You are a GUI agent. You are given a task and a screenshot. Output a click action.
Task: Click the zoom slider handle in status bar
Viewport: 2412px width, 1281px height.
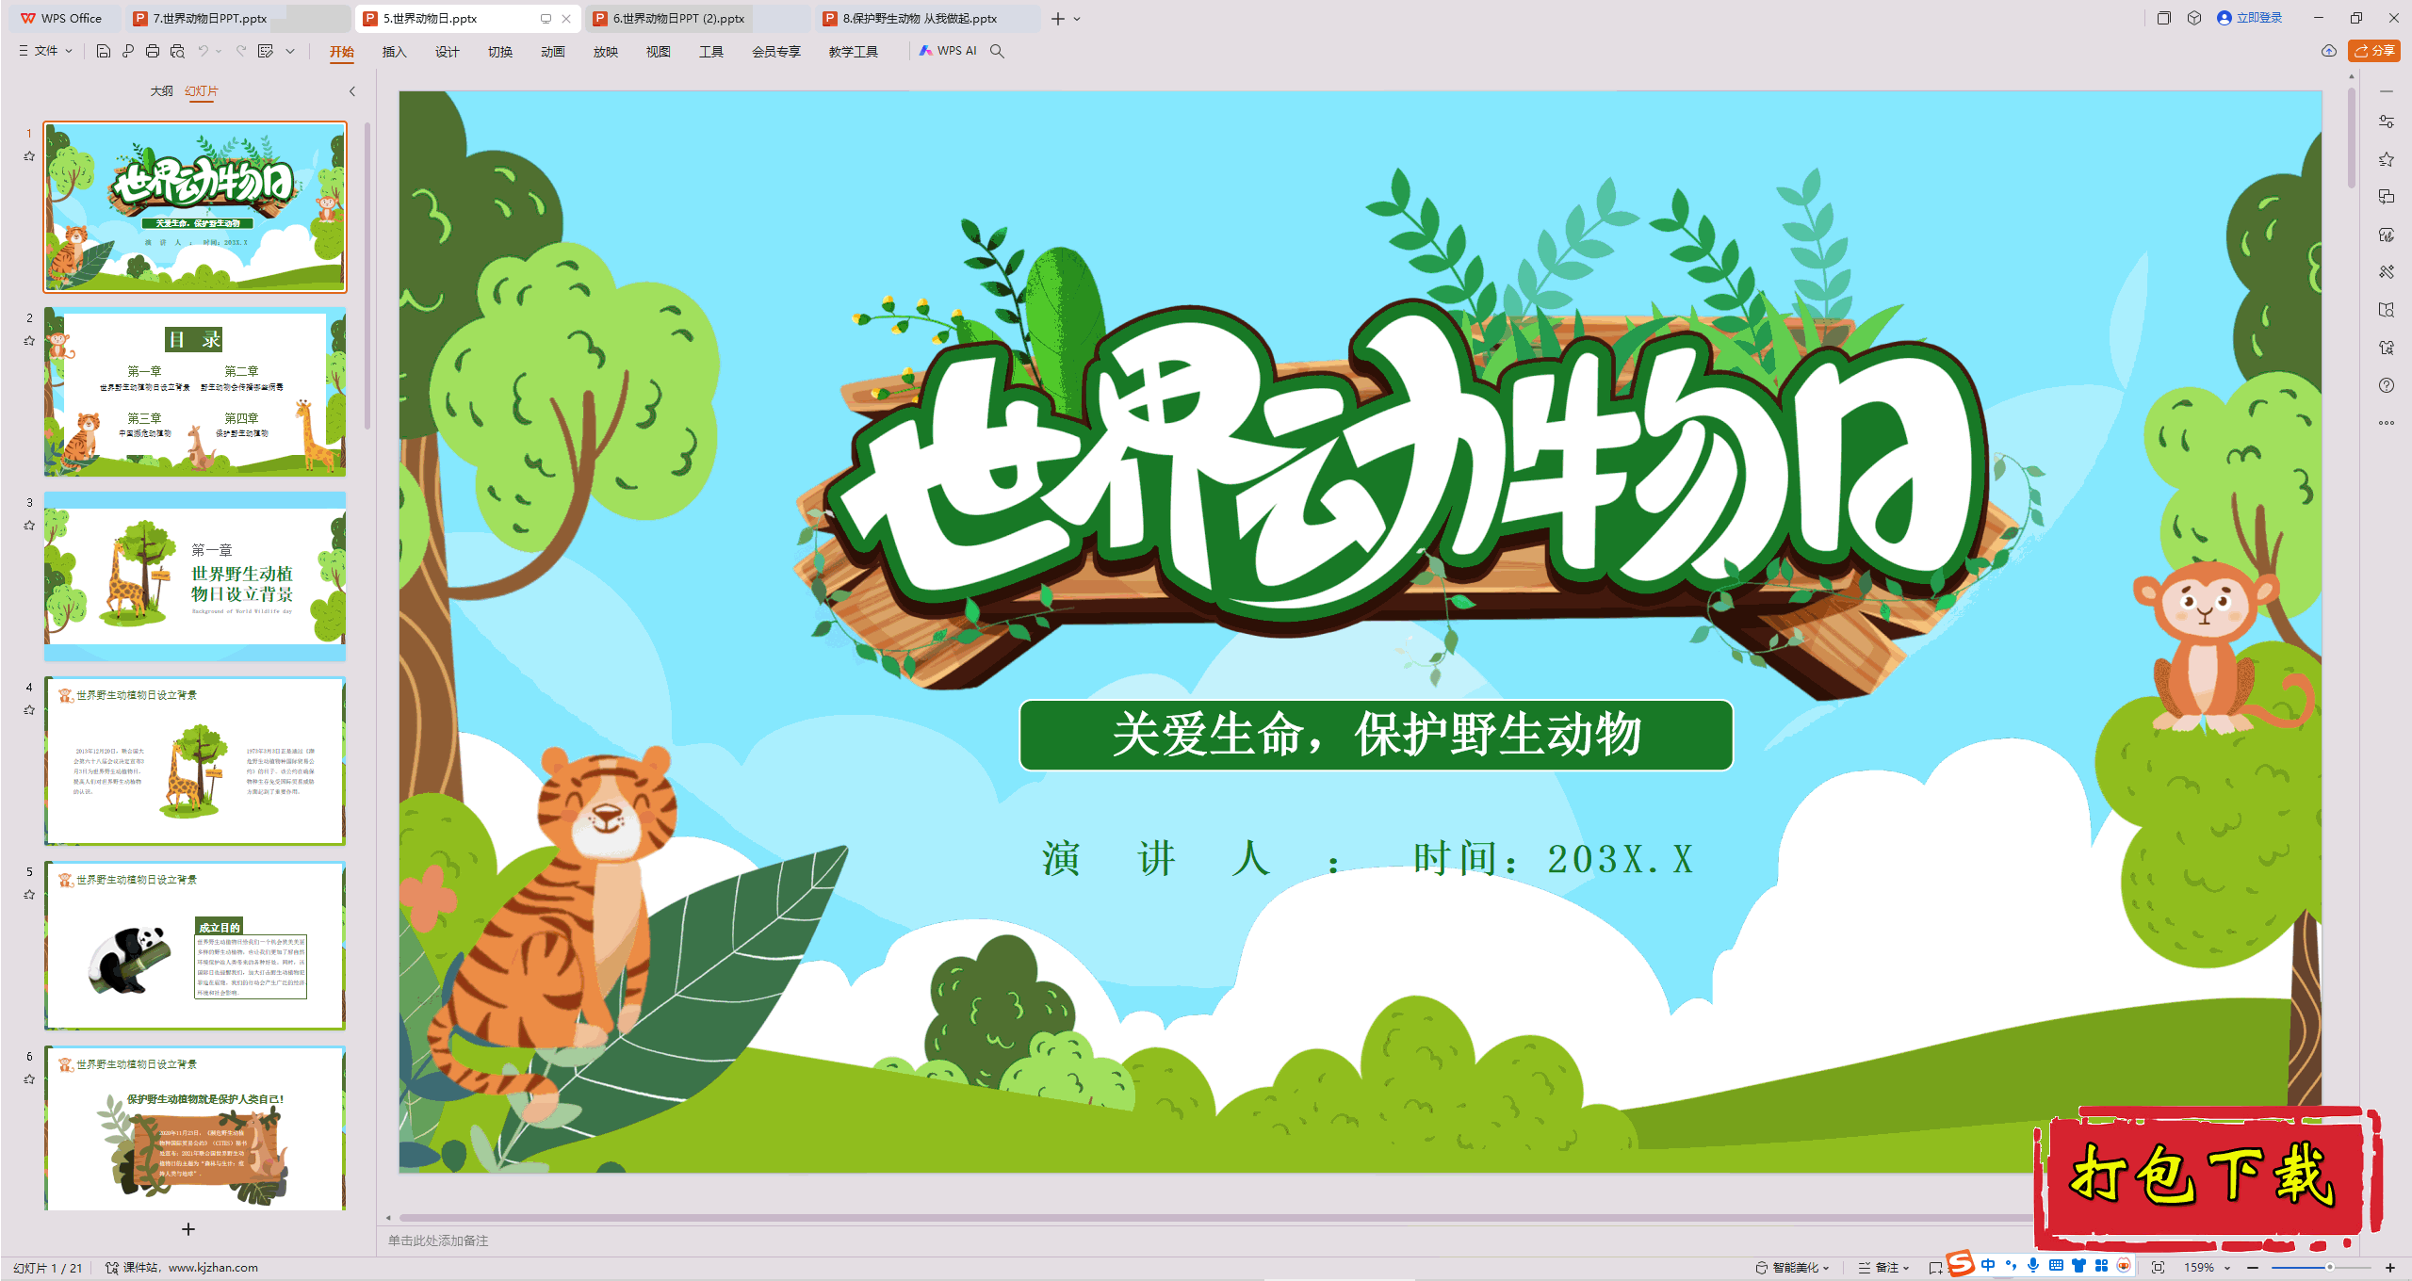tap(2330, 1268)
